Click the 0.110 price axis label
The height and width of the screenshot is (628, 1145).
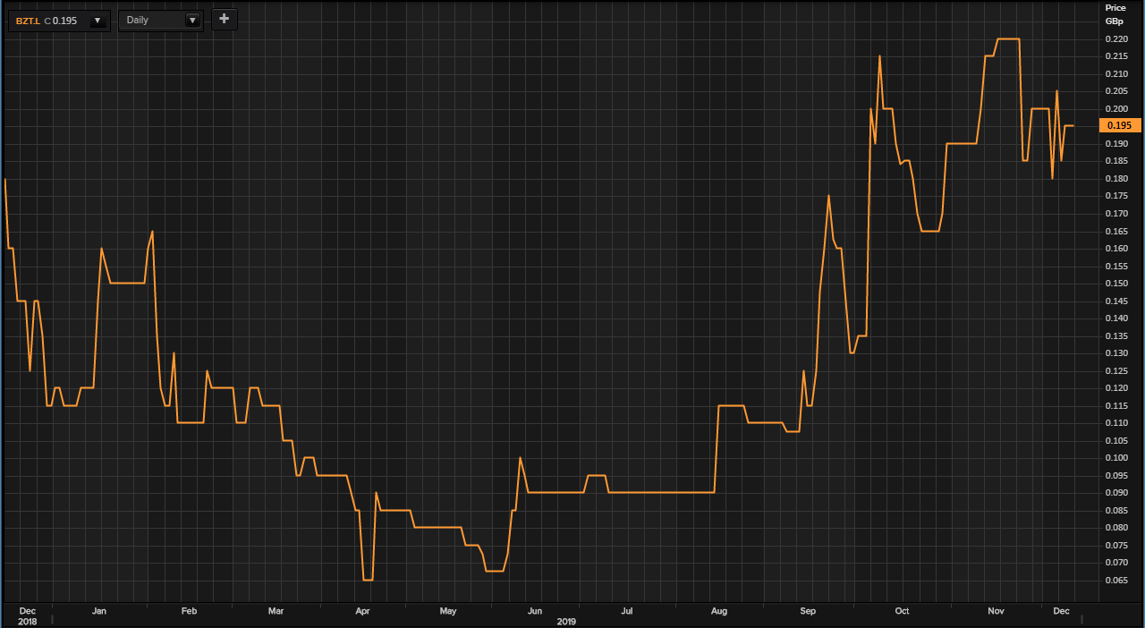point(1116,423)
